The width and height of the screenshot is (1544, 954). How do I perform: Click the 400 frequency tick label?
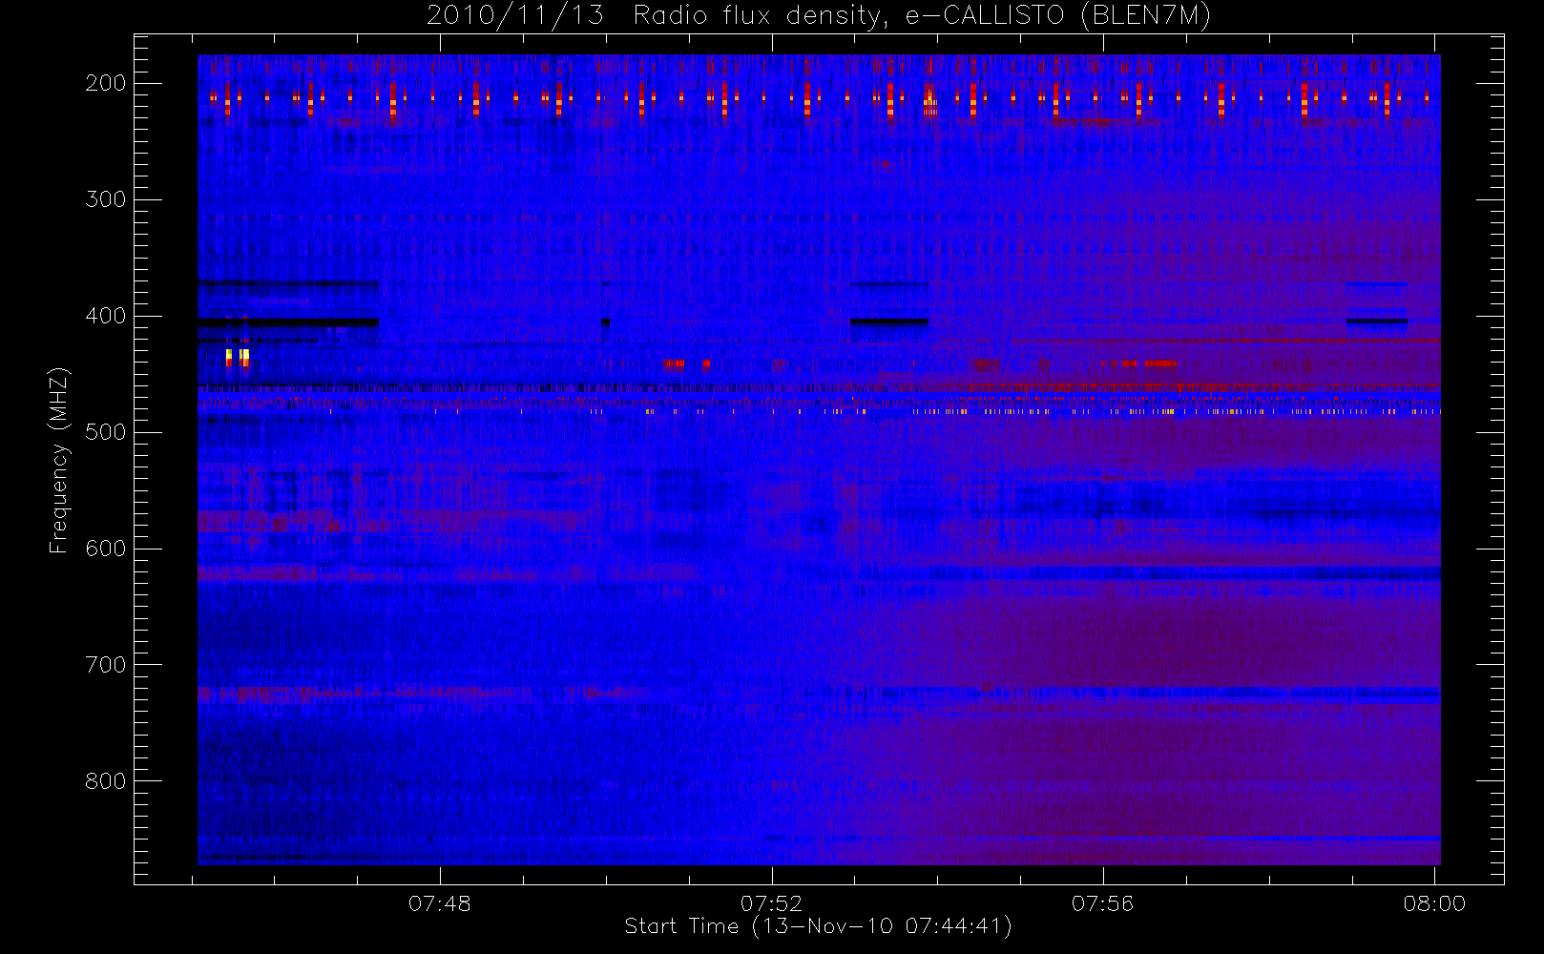pos(106,316)
